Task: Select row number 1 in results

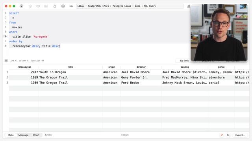Action: [7, 72]
